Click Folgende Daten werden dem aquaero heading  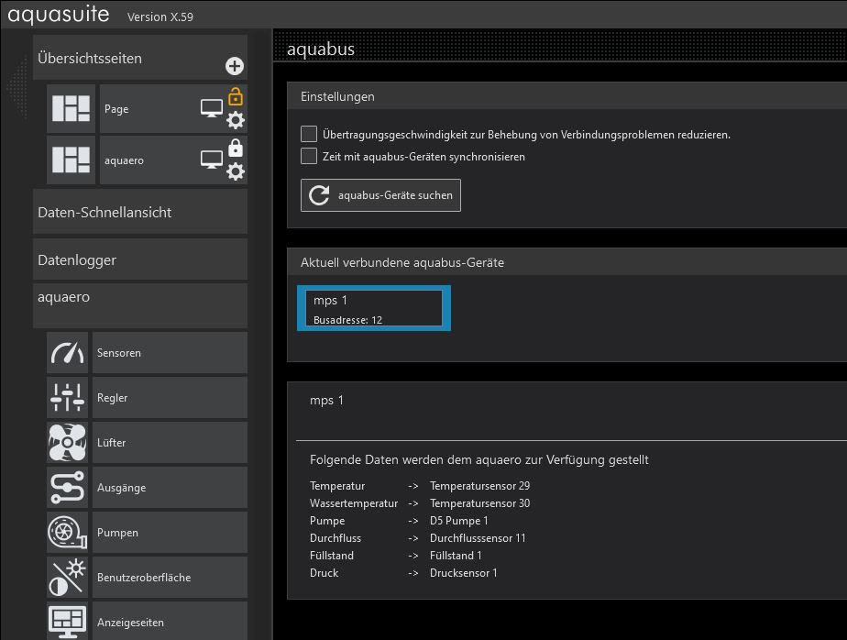coord(479,460)
